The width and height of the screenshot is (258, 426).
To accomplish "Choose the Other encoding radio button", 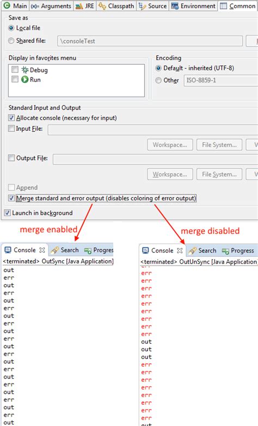I will [158, 80].
